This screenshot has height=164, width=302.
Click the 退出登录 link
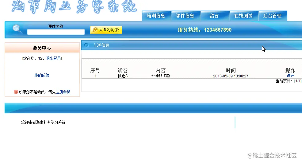(54, 58)
